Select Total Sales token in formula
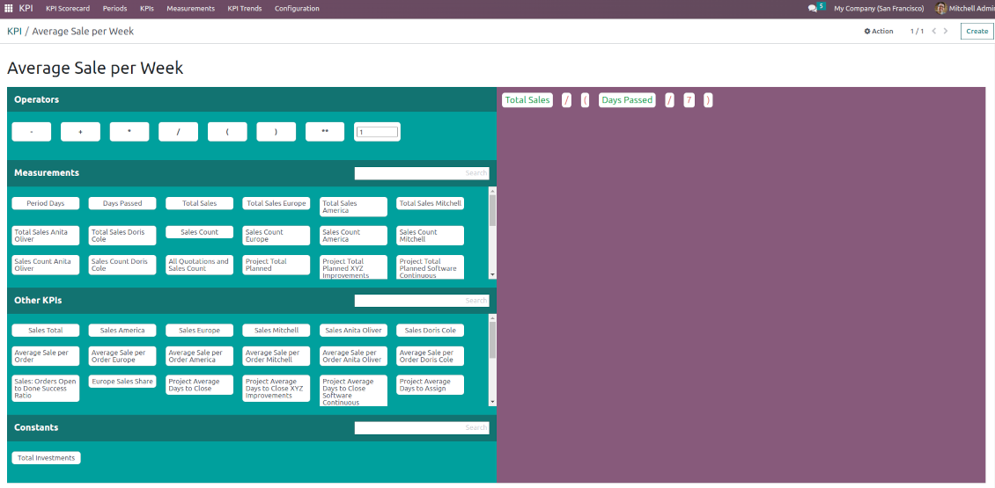The image size is (995, 488). pyautogui.click(x=527, y=100)
